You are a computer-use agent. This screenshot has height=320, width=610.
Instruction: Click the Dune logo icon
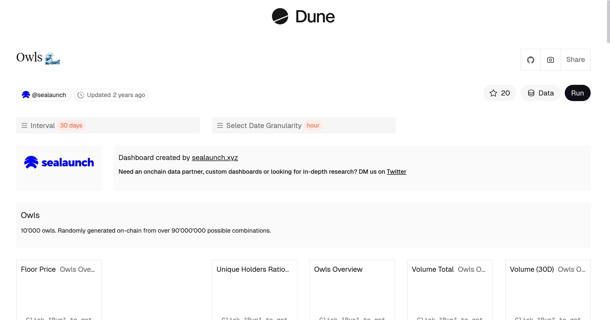pyautogui.click(x=280, y=16)
